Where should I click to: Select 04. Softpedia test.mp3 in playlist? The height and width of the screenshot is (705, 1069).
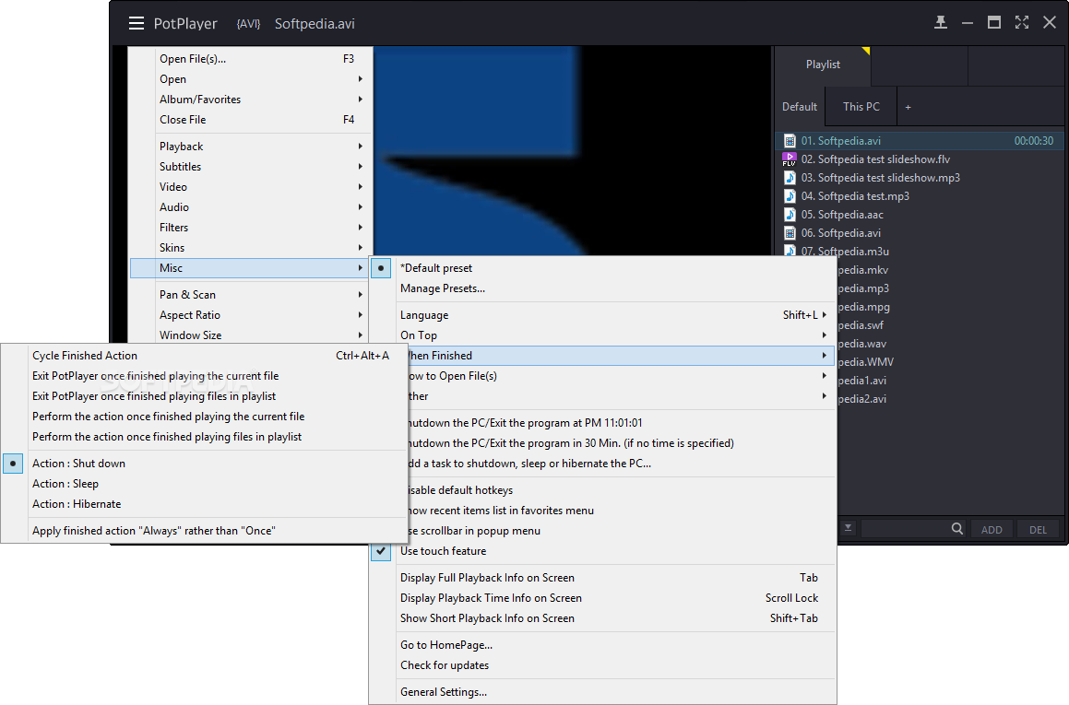[920, 196]
